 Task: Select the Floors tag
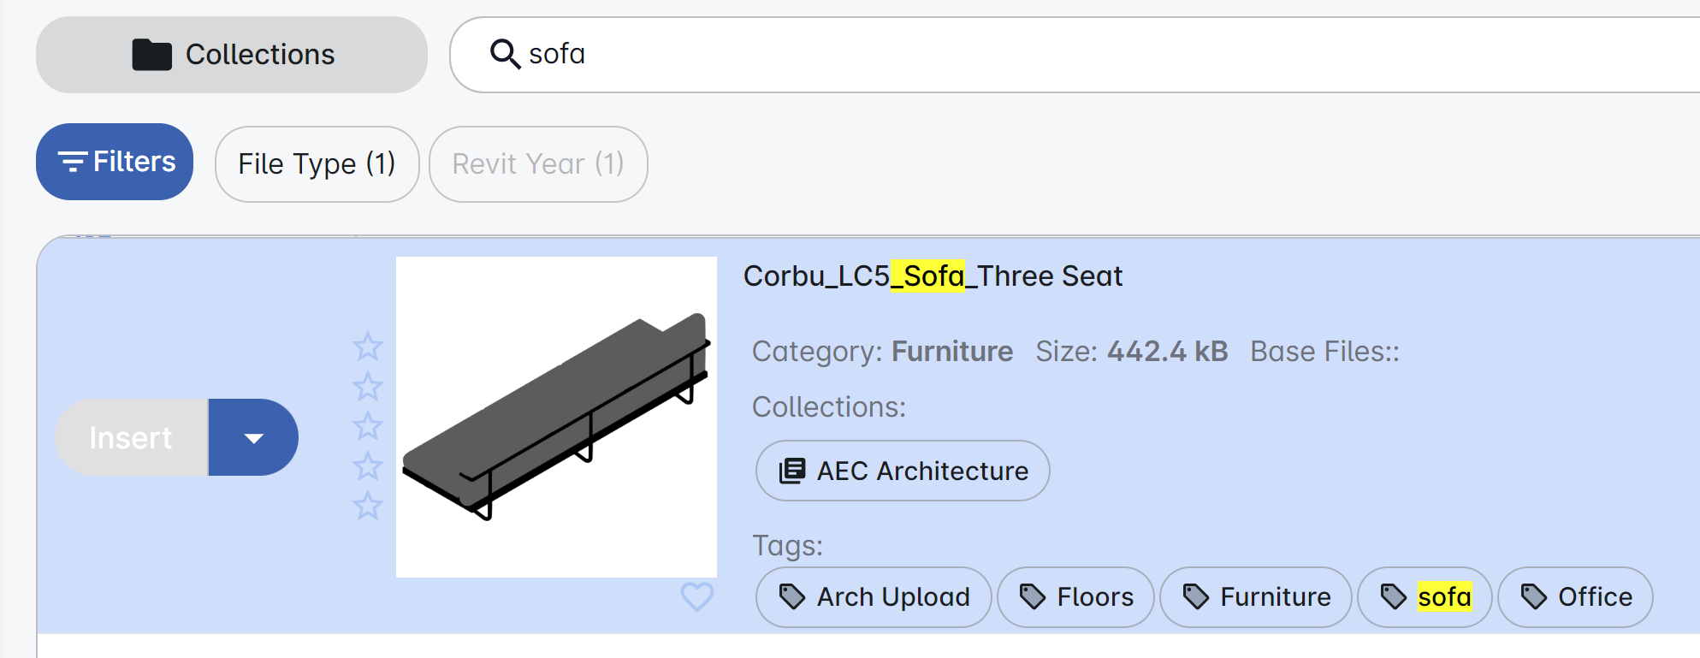[x=1075, y=597]
